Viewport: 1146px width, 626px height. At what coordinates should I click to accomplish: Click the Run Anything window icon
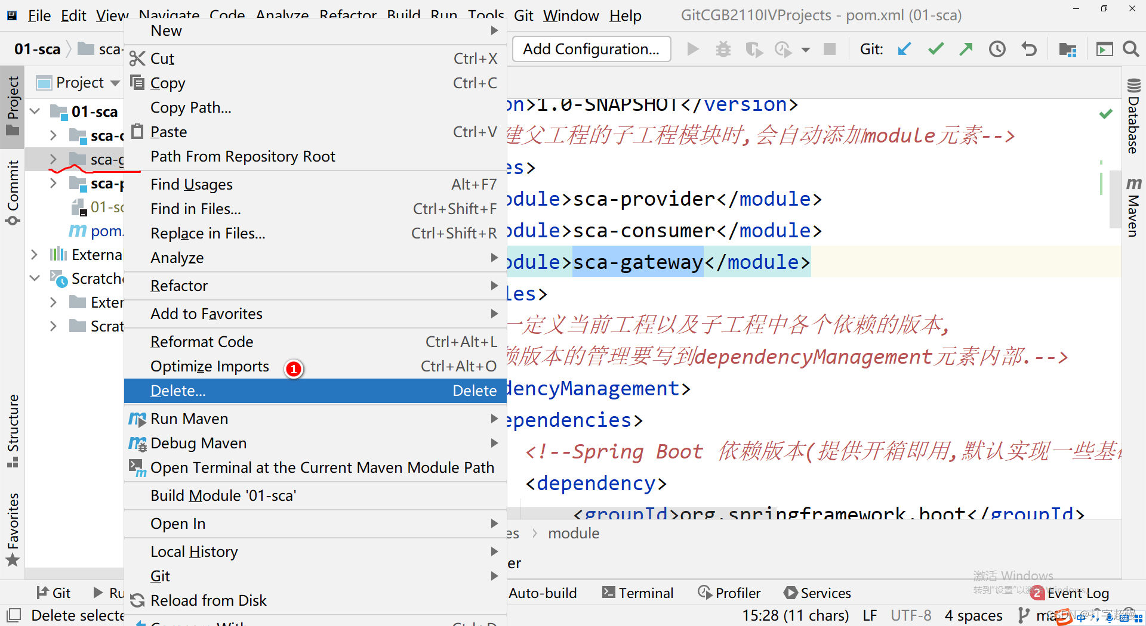pyautogui.click(x=1105, y=49)
